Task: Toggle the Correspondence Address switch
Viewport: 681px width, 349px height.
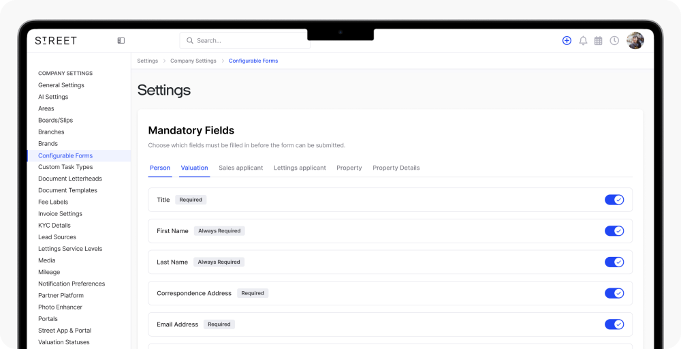Action: click(614, 293)
